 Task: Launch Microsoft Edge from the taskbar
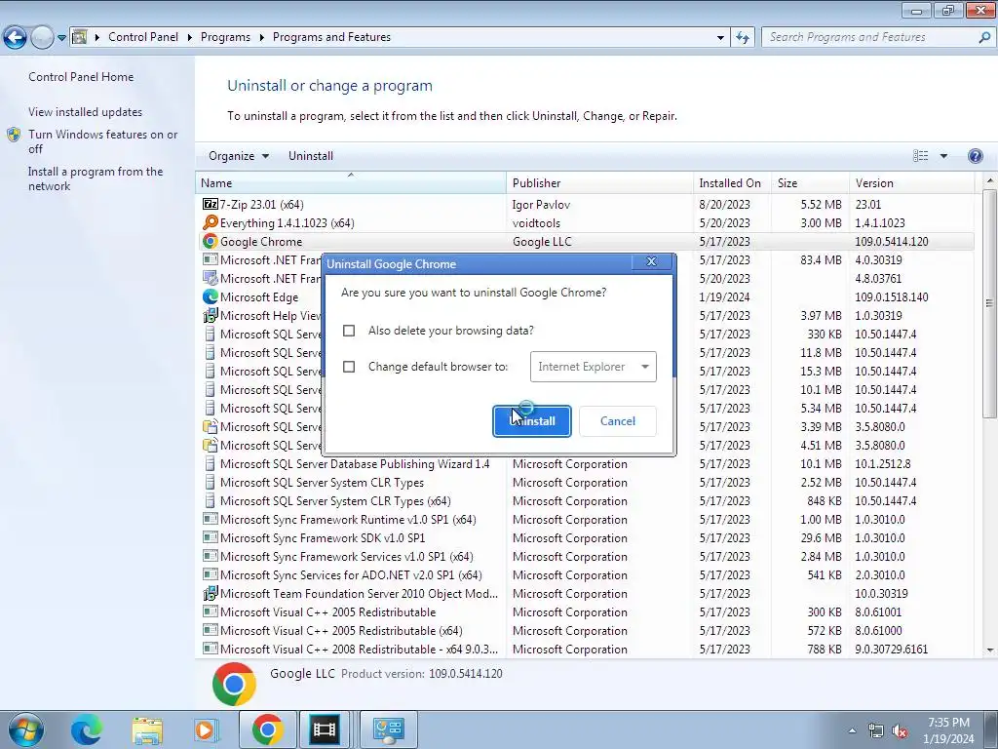tap(86, 729)
